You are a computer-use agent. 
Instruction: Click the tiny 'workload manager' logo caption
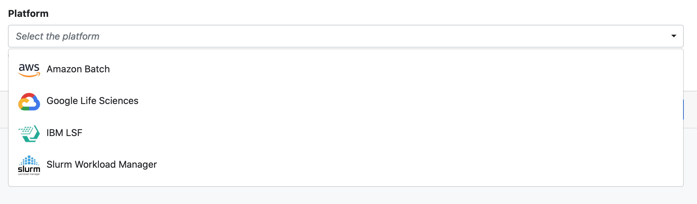pyautogui.click(x=29, y=174)
